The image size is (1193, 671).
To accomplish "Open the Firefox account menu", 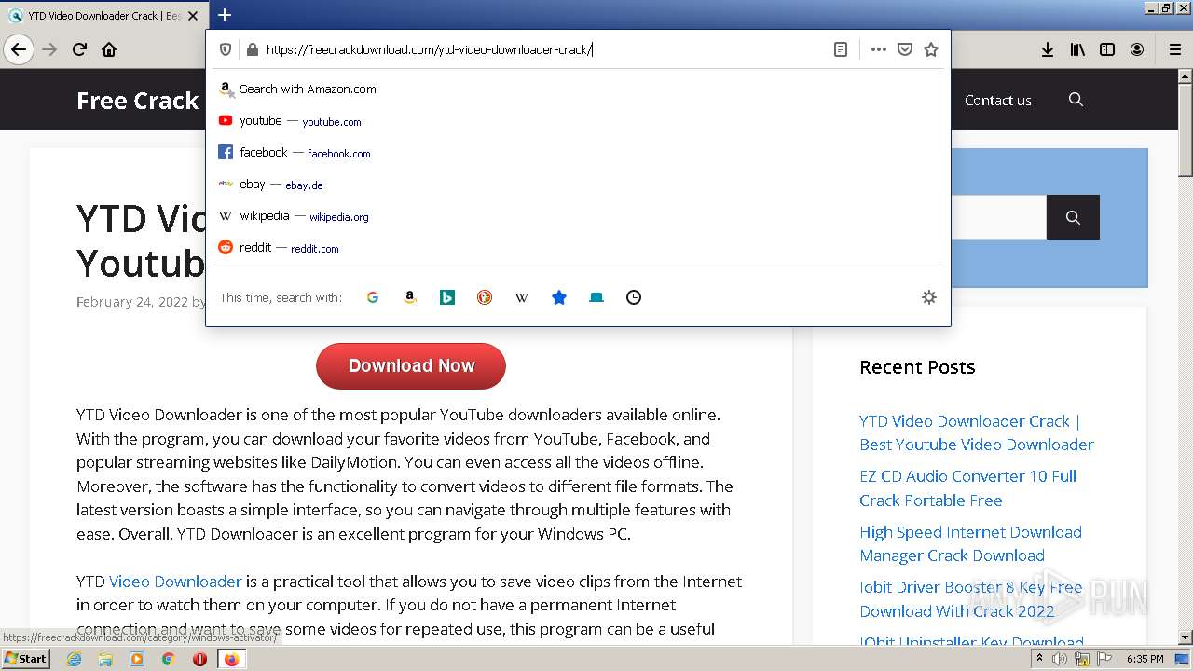I will point(1137,49).
